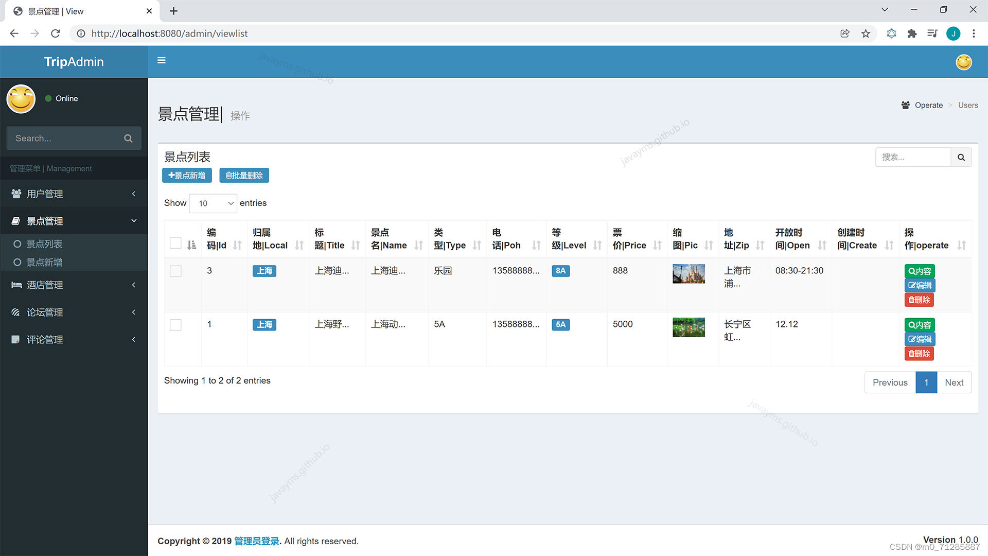Click the 内容 button for Shanghai Disney

point(919,270)
